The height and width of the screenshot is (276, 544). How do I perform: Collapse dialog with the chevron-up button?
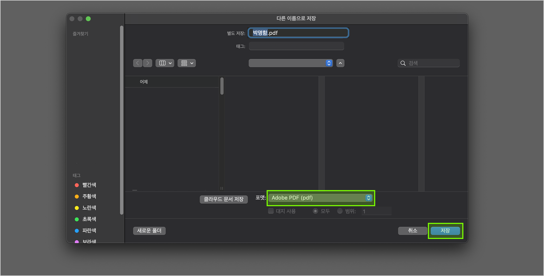340,63
